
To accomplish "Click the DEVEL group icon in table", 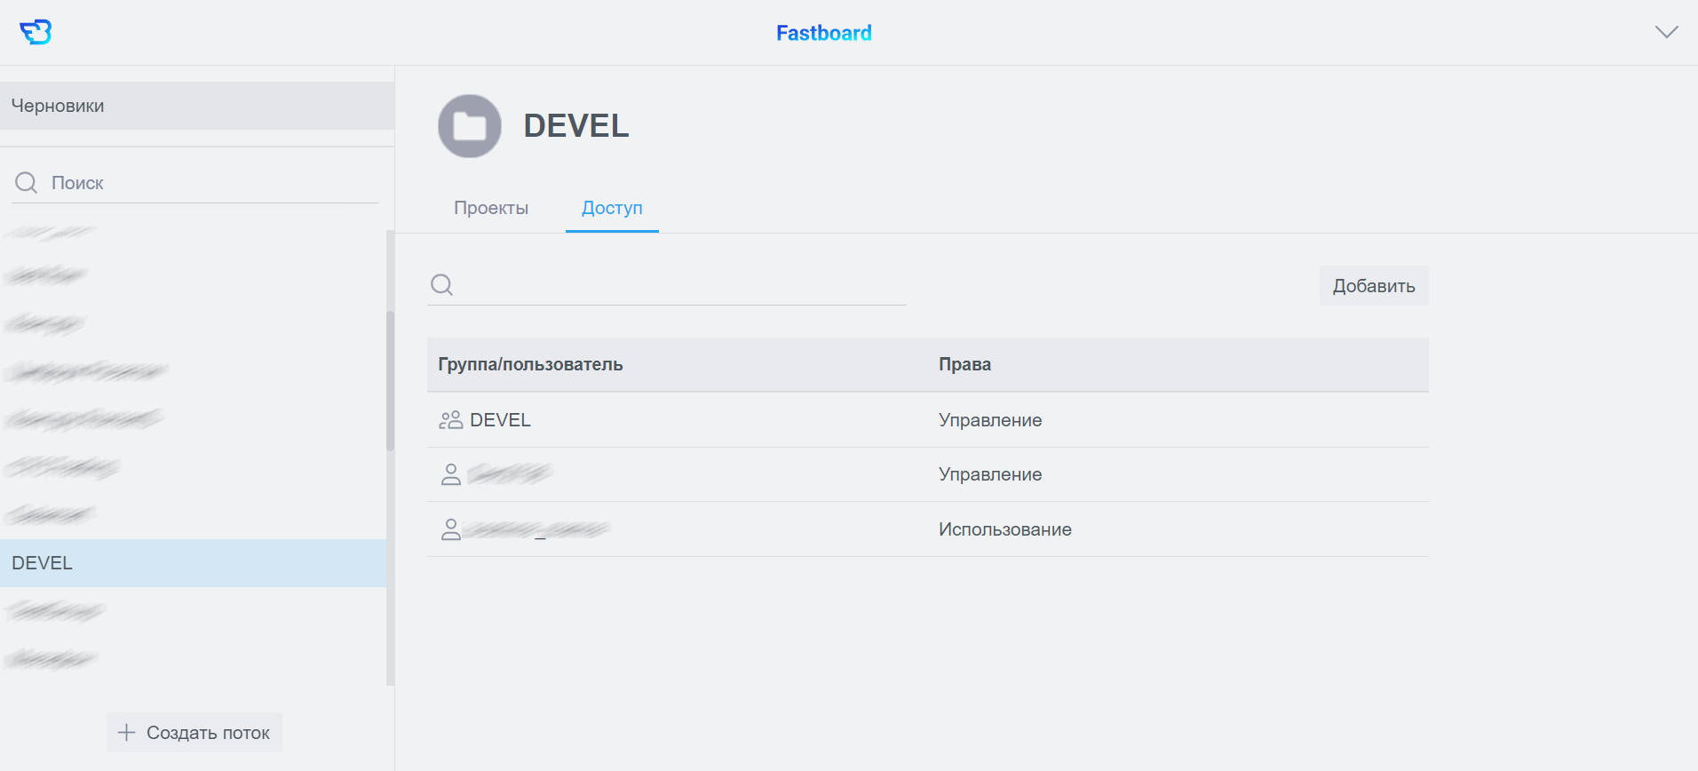I will 450,420.
